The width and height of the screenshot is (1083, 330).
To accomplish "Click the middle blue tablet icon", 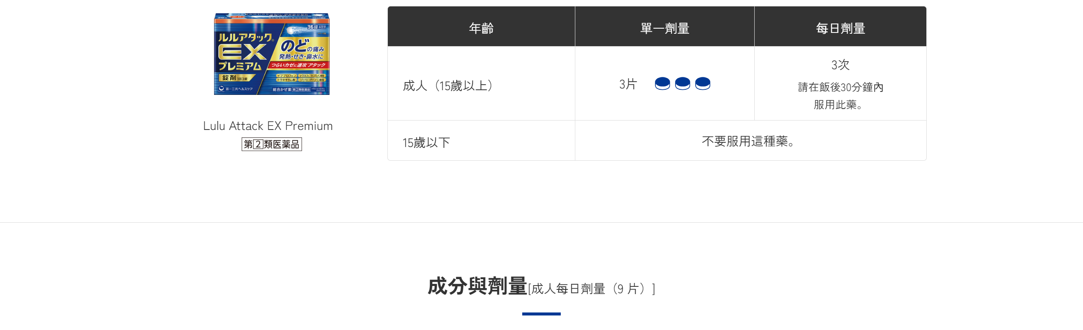I will coord(682,83).
